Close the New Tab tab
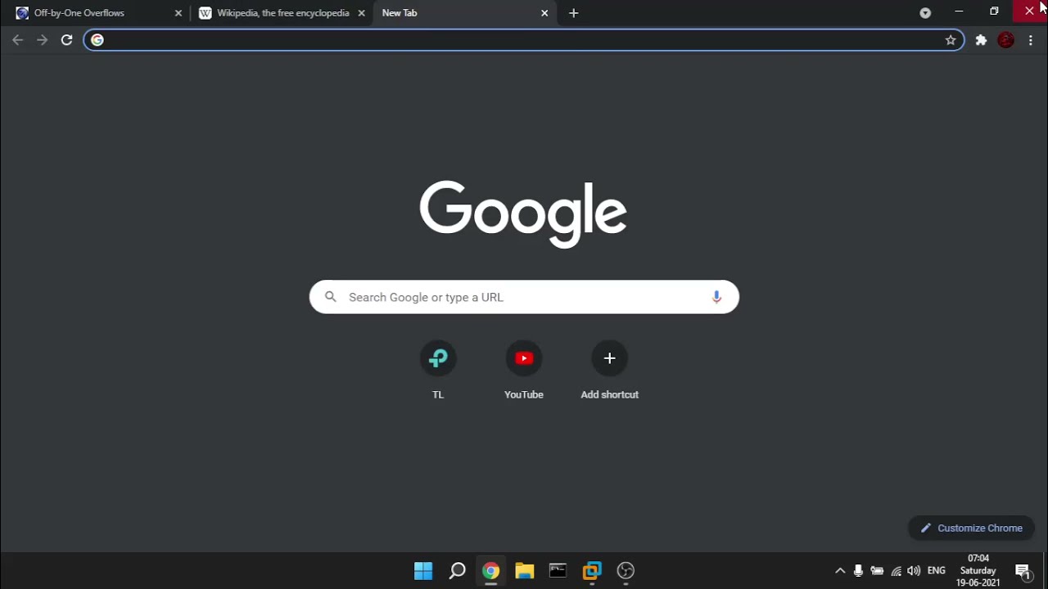The width and height of the screenshot is (1048, 589). point(544,13)
